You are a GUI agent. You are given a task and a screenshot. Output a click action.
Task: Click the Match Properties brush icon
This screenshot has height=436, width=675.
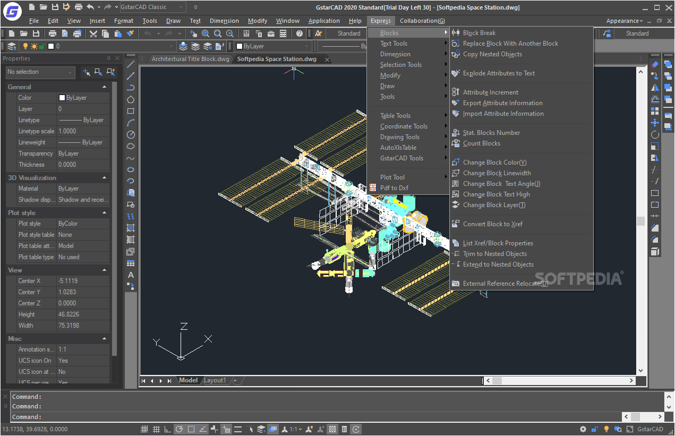130,33
